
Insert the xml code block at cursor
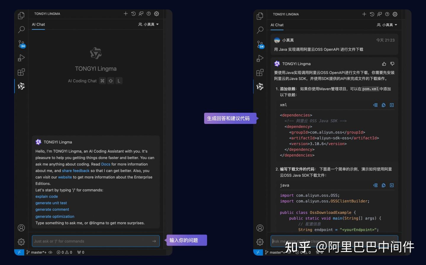375,105
